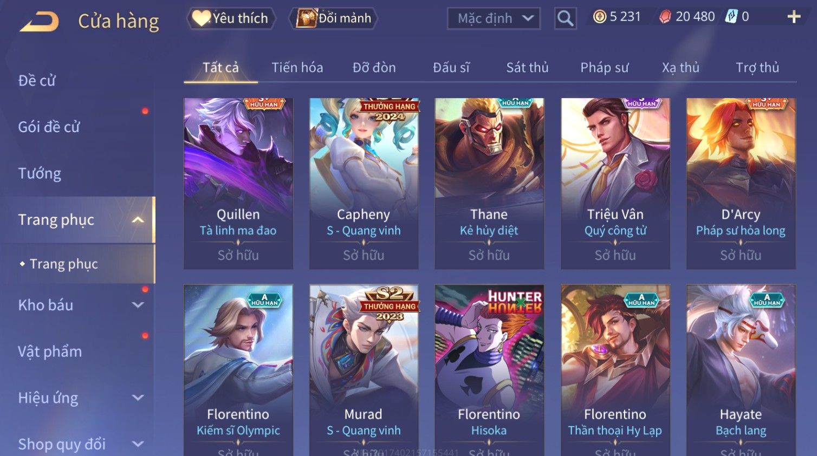Open Đổi mảnh fragment exchange
817x456 pixels.
[334, 18]
